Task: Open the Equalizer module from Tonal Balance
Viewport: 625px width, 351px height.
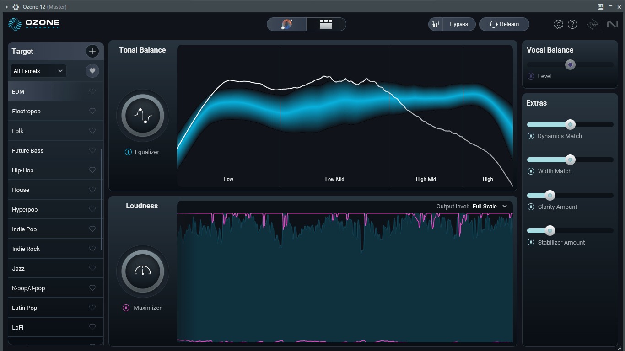Action: [x=142, y=116]
